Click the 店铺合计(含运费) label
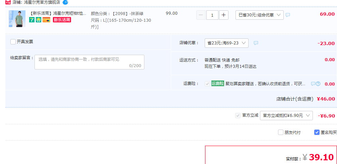The width and height of the screenshot is (337, 164). pos(295,99)
